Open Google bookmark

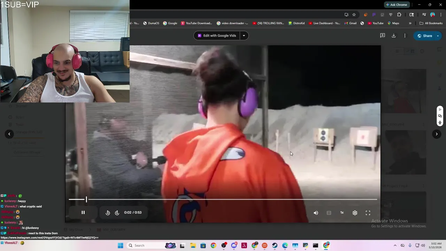pyautogui.click(x=170, y=23)
